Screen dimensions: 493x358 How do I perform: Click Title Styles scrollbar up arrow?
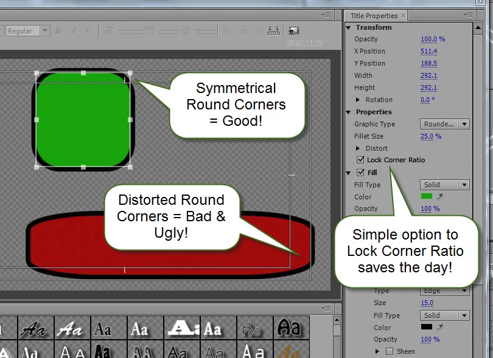coord(337,320)
